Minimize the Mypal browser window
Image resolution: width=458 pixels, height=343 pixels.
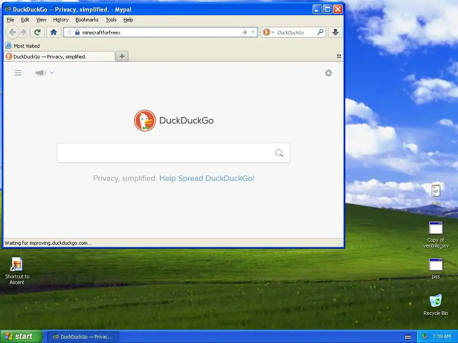[x=317, y=9]
